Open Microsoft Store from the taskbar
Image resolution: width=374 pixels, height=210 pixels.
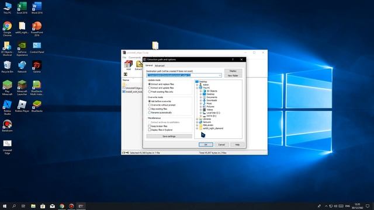pos(43,206)
